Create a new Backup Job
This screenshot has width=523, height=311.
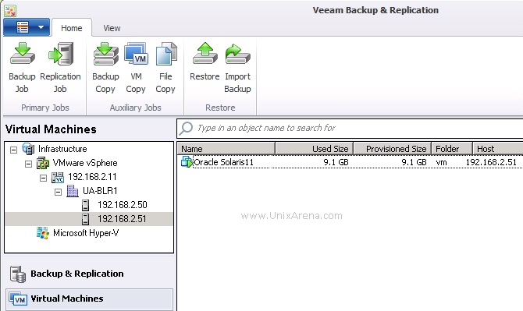tap(22, 68)
